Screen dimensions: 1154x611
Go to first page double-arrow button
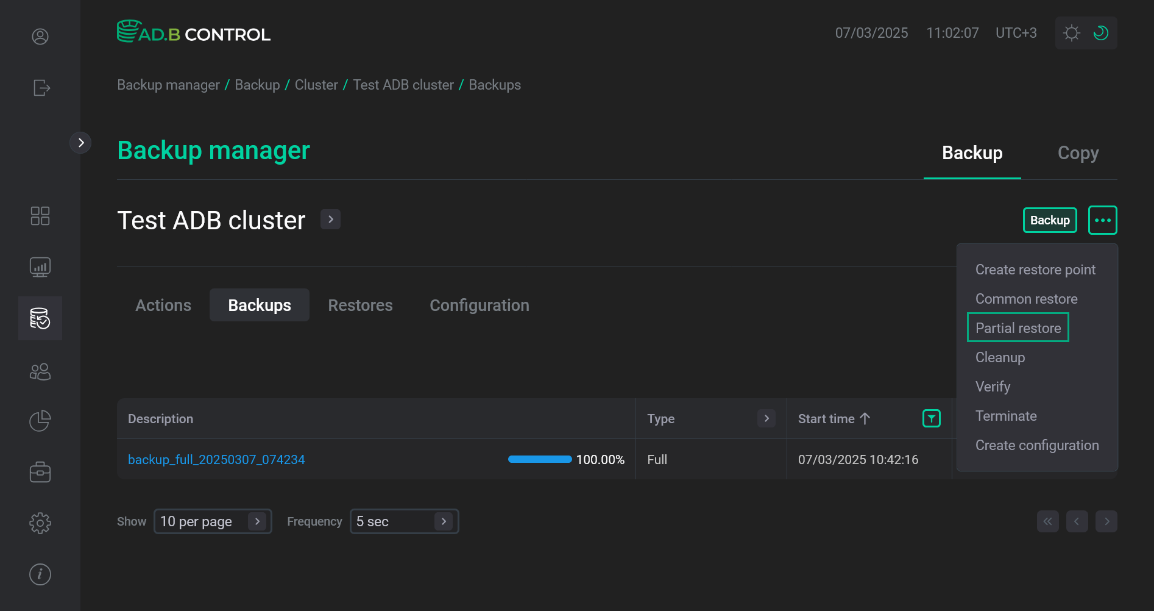1048,521
